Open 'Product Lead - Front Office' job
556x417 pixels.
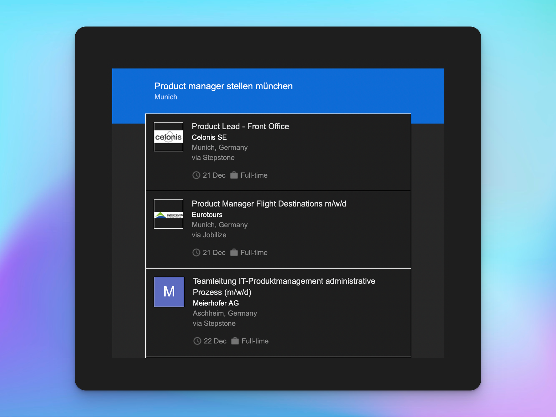(x=240, y=126)
